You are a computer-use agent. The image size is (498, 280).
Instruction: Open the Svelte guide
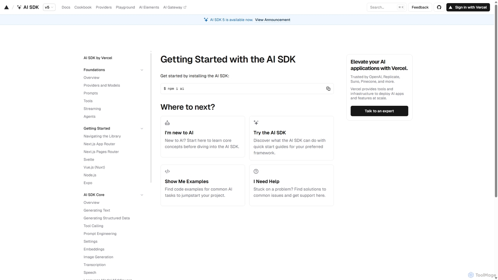tap(89, 160)
